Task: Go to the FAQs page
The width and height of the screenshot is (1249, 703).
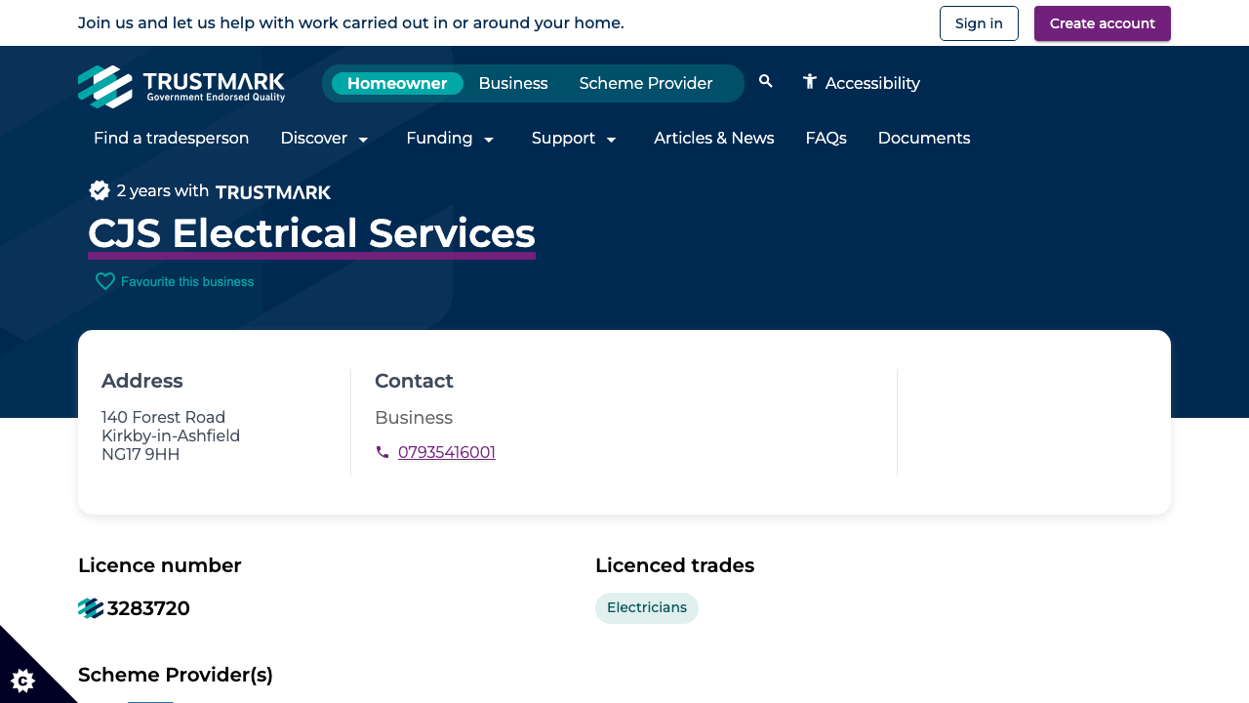Action: (826, 139)
